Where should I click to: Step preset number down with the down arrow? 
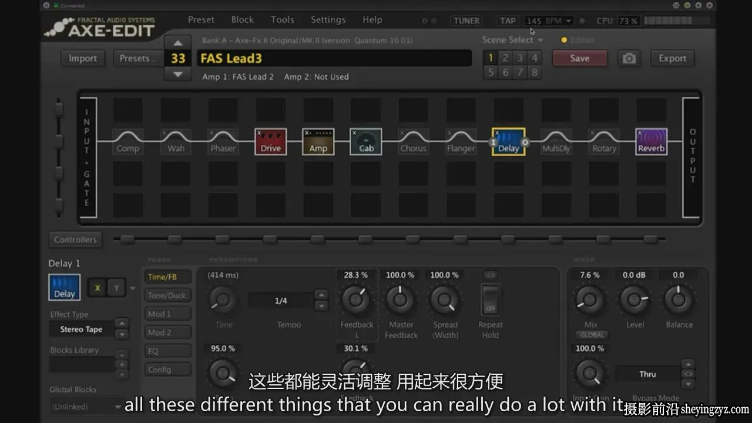[178, 75]
